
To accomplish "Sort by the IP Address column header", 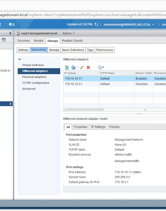I will tap(81, 73).
